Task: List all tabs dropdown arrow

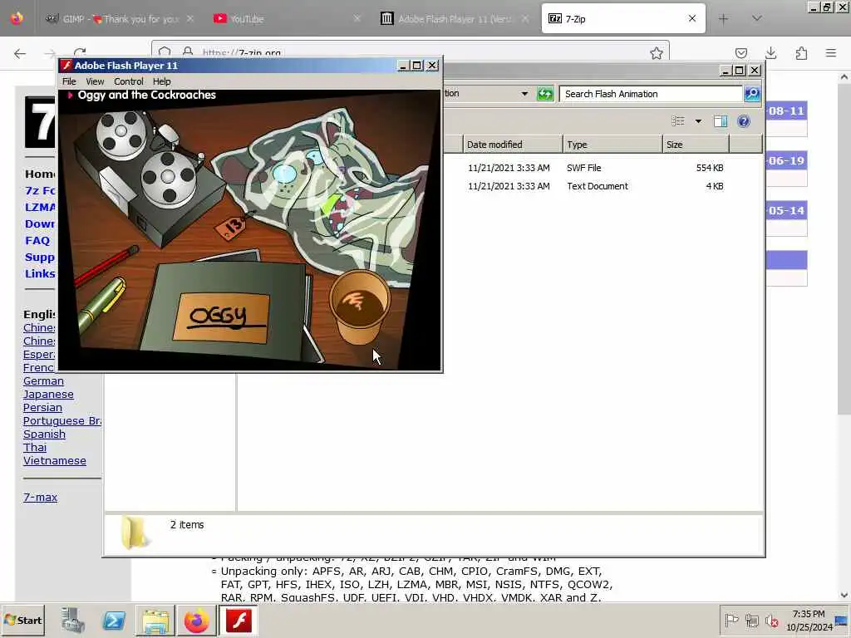Action: click(x=756, y=18)
